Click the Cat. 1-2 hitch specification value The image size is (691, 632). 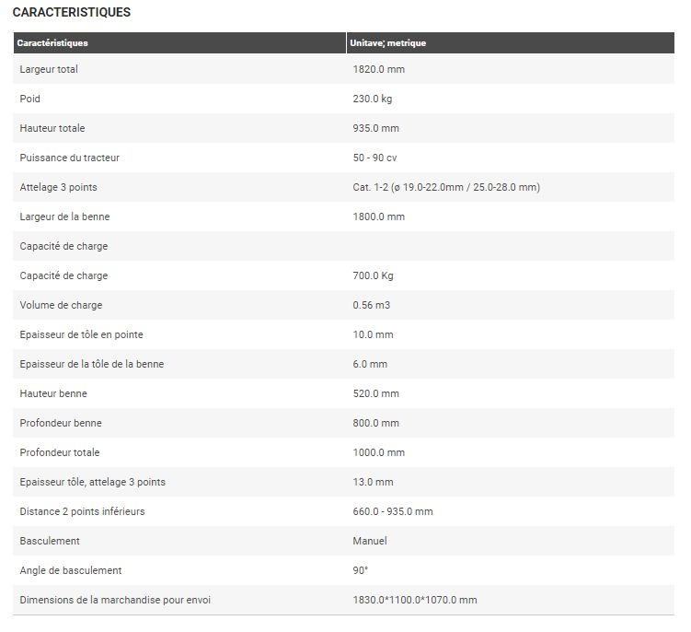click(446, 187)
